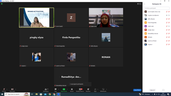
Task: Select diffa dhiyana's profile picture tile
Action: (106, 37)
